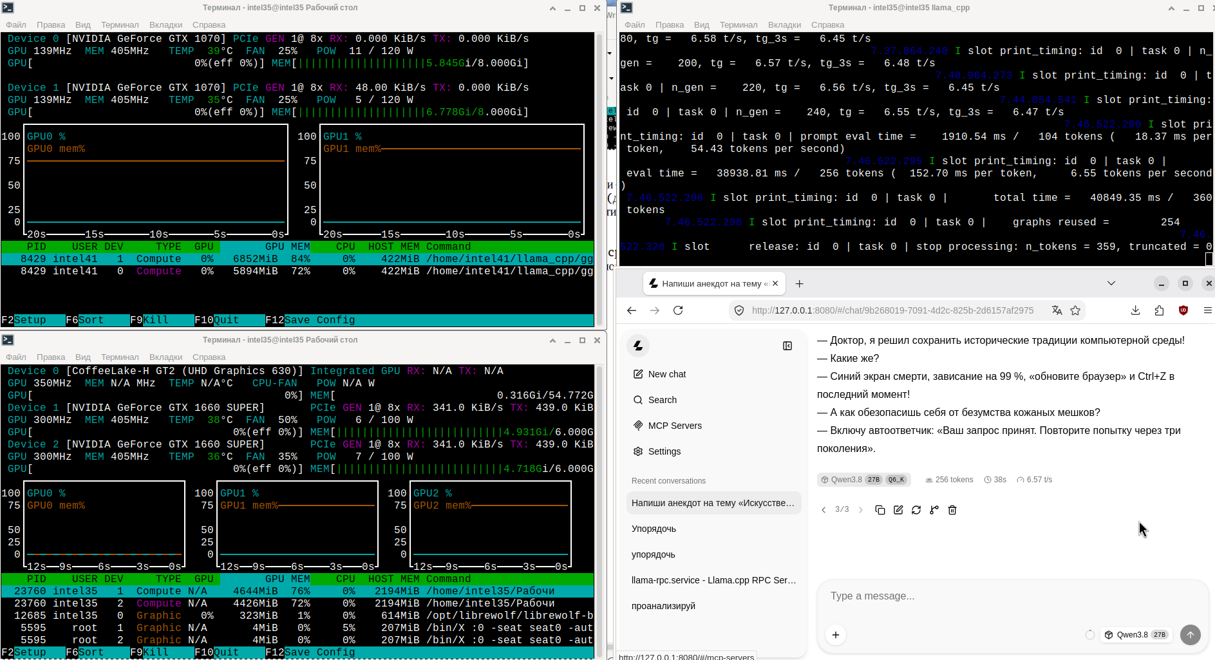Open Вкладки menu in bottom-left terminal
Image resolution: width=1215 pixels, height=660 pixels.
(x=166, y=357)
